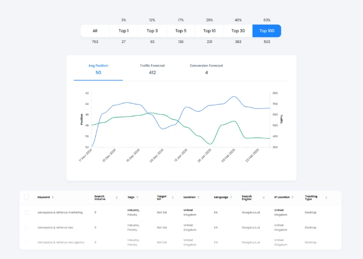Screen dimensions: 363x259
Task: Click the Tracking Type sort icon
Action: click(x=327, y=198)
